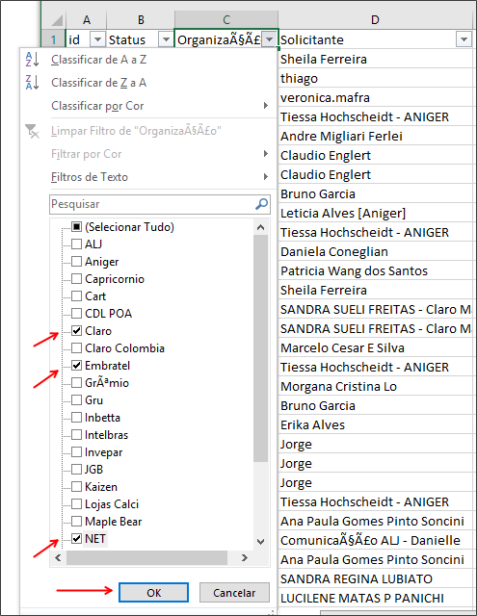Screen dimensions: 477x616
Task: Check the Invepar checkbox
Action: (x=76, y=451)
